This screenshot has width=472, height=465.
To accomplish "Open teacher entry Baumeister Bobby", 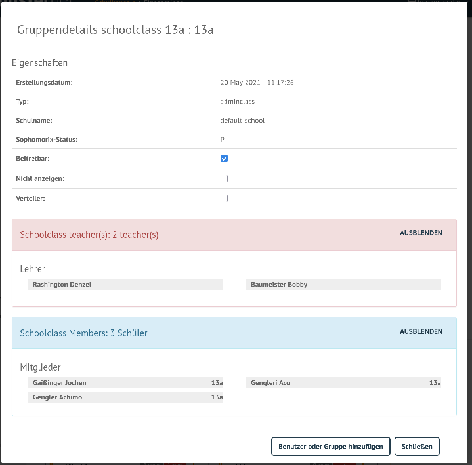I will click(279, 285).
